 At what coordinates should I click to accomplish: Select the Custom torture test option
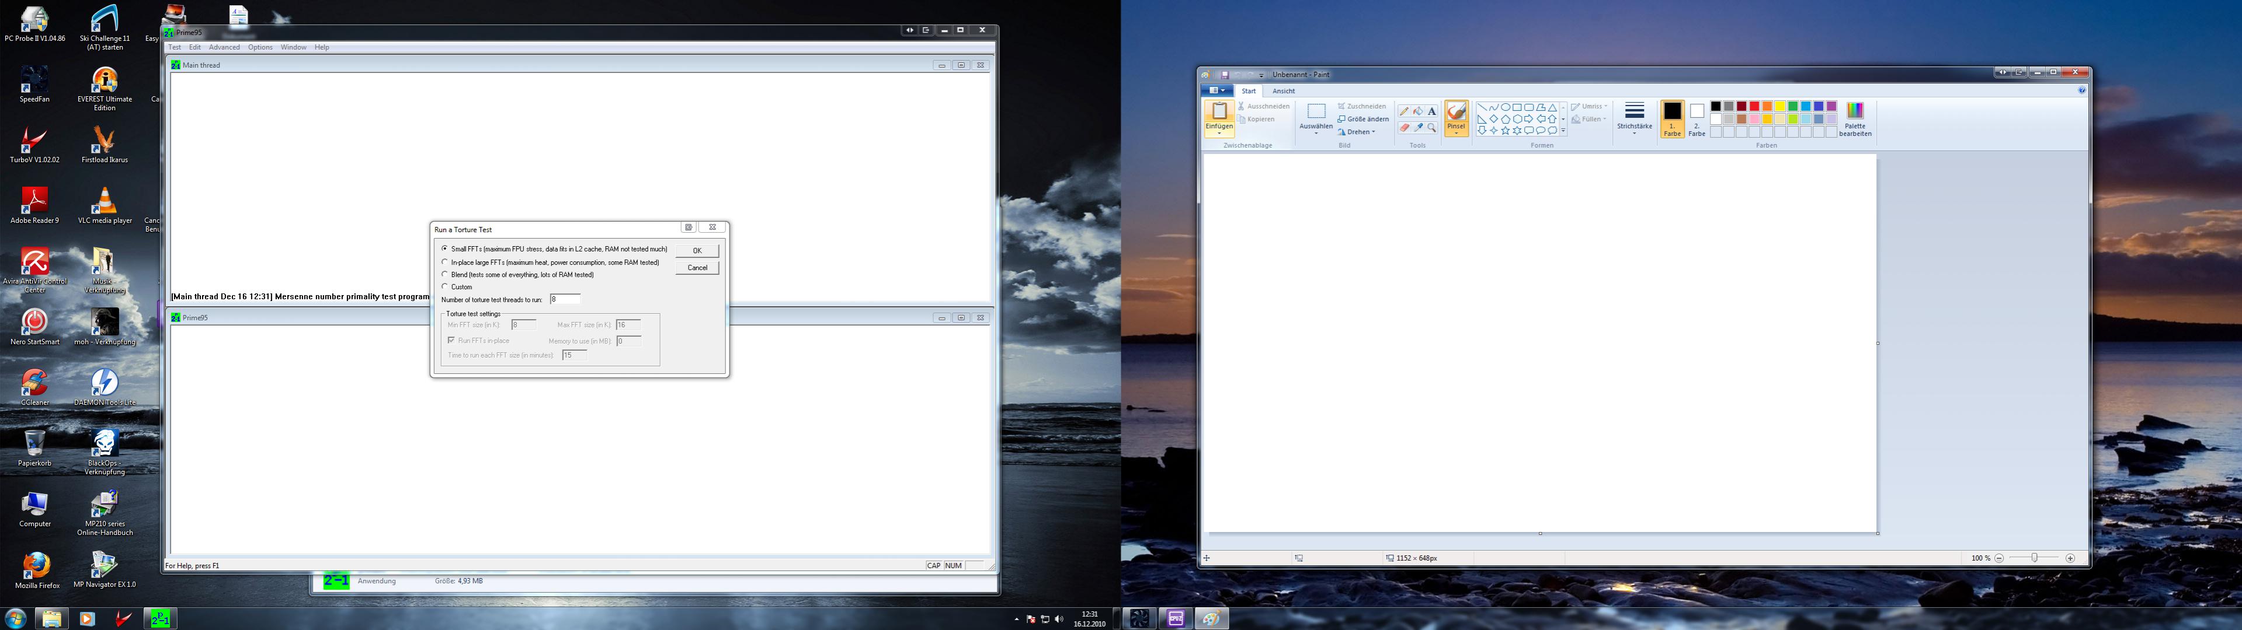pyautogui.click(x=445, y=287)
